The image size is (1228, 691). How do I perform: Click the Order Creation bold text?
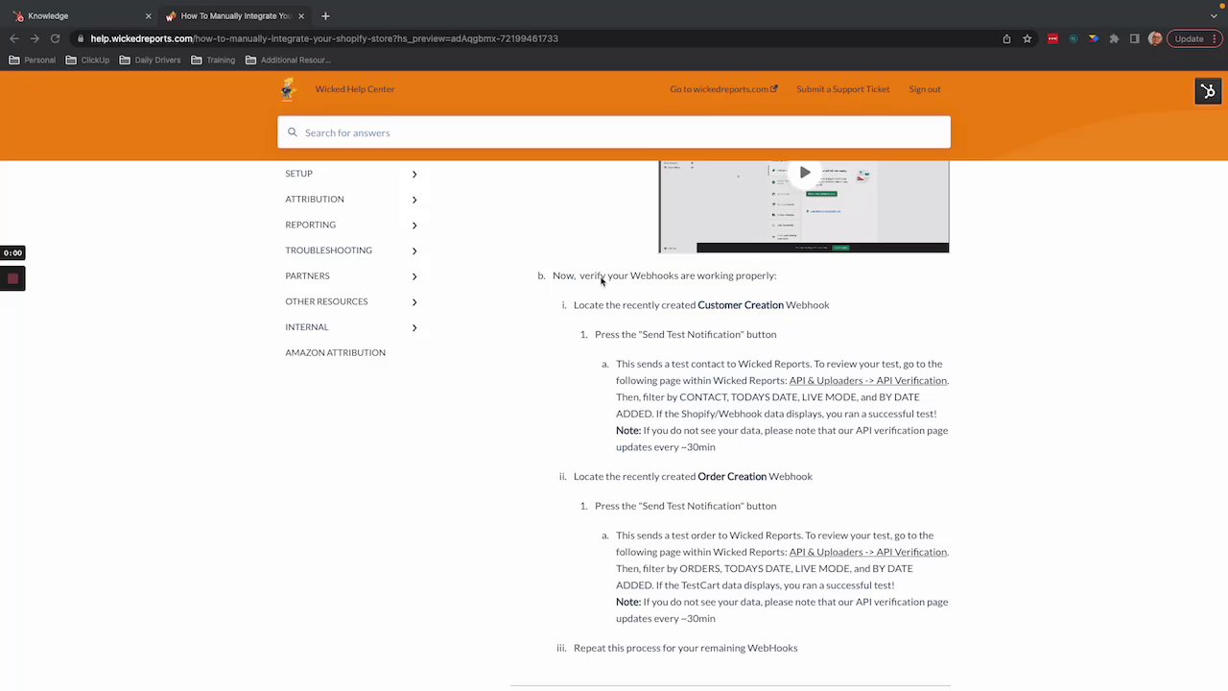732,476
